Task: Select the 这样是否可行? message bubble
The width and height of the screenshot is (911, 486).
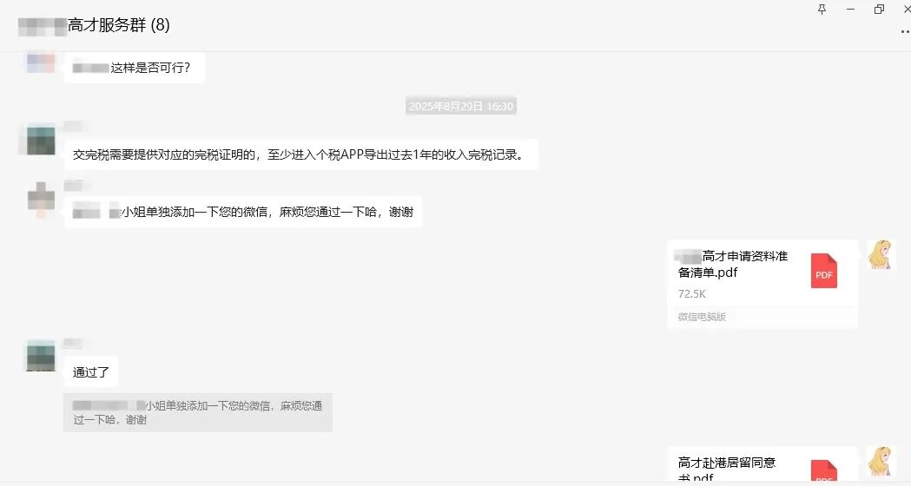Action: tap(135, 68)
